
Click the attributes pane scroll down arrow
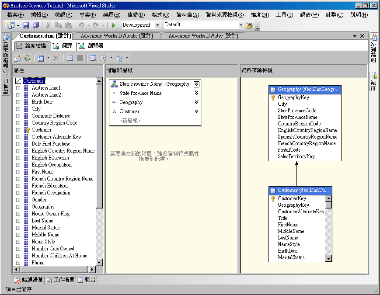tap(99, 263)
